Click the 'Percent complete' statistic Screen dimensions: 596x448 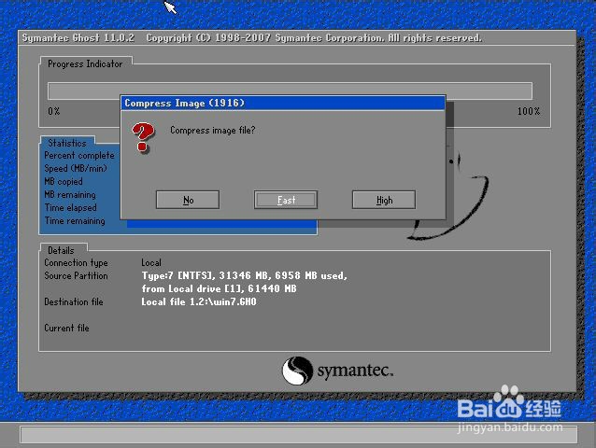(x=79, y=155)
